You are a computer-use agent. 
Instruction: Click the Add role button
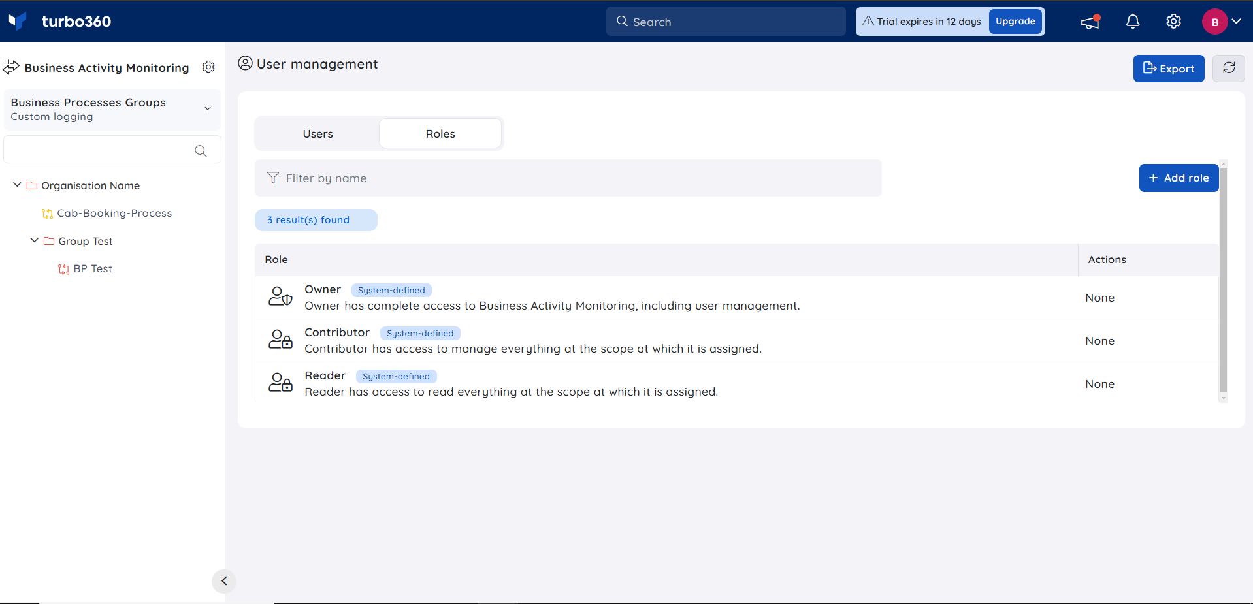(1179, 178)
